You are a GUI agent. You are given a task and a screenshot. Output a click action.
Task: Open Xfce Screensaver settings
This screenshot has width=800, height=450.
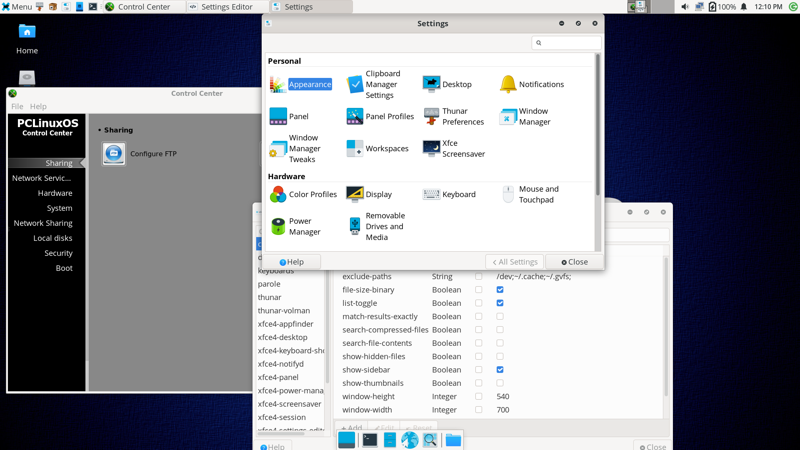tap(454, 149)
